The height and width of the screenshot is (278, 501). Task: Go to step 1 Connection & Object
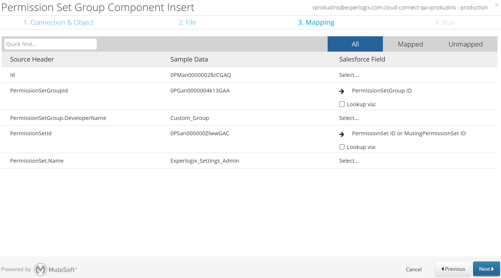tap(59, 22)
